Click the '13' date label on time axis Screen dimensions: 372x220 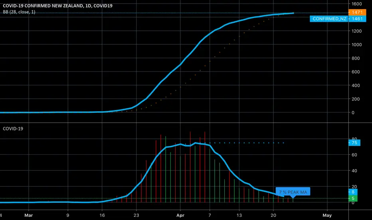(x=239, y=216)
